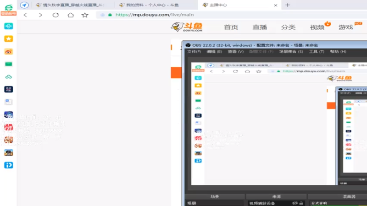Select the 主播中心 browser tab
The width and height of the screenshot is (367, 206).
click(x=239, y=5)
